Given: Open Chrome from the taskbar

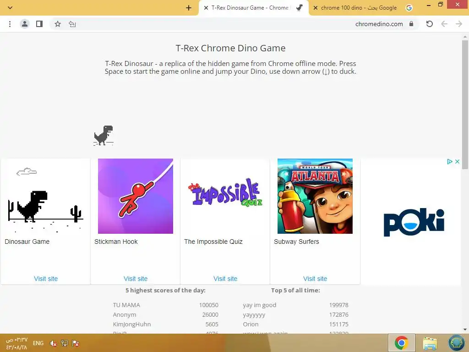Looking at the screenshot, I should (401, 343).
